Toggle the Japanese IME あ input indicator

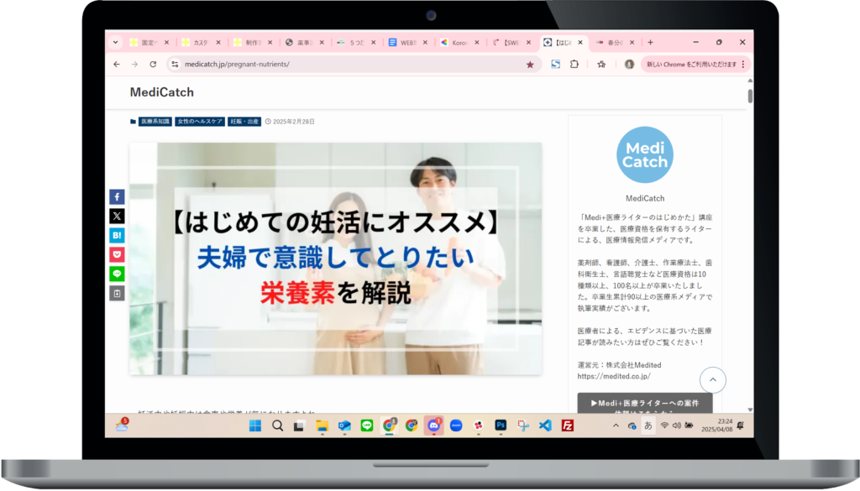[648, 426]
